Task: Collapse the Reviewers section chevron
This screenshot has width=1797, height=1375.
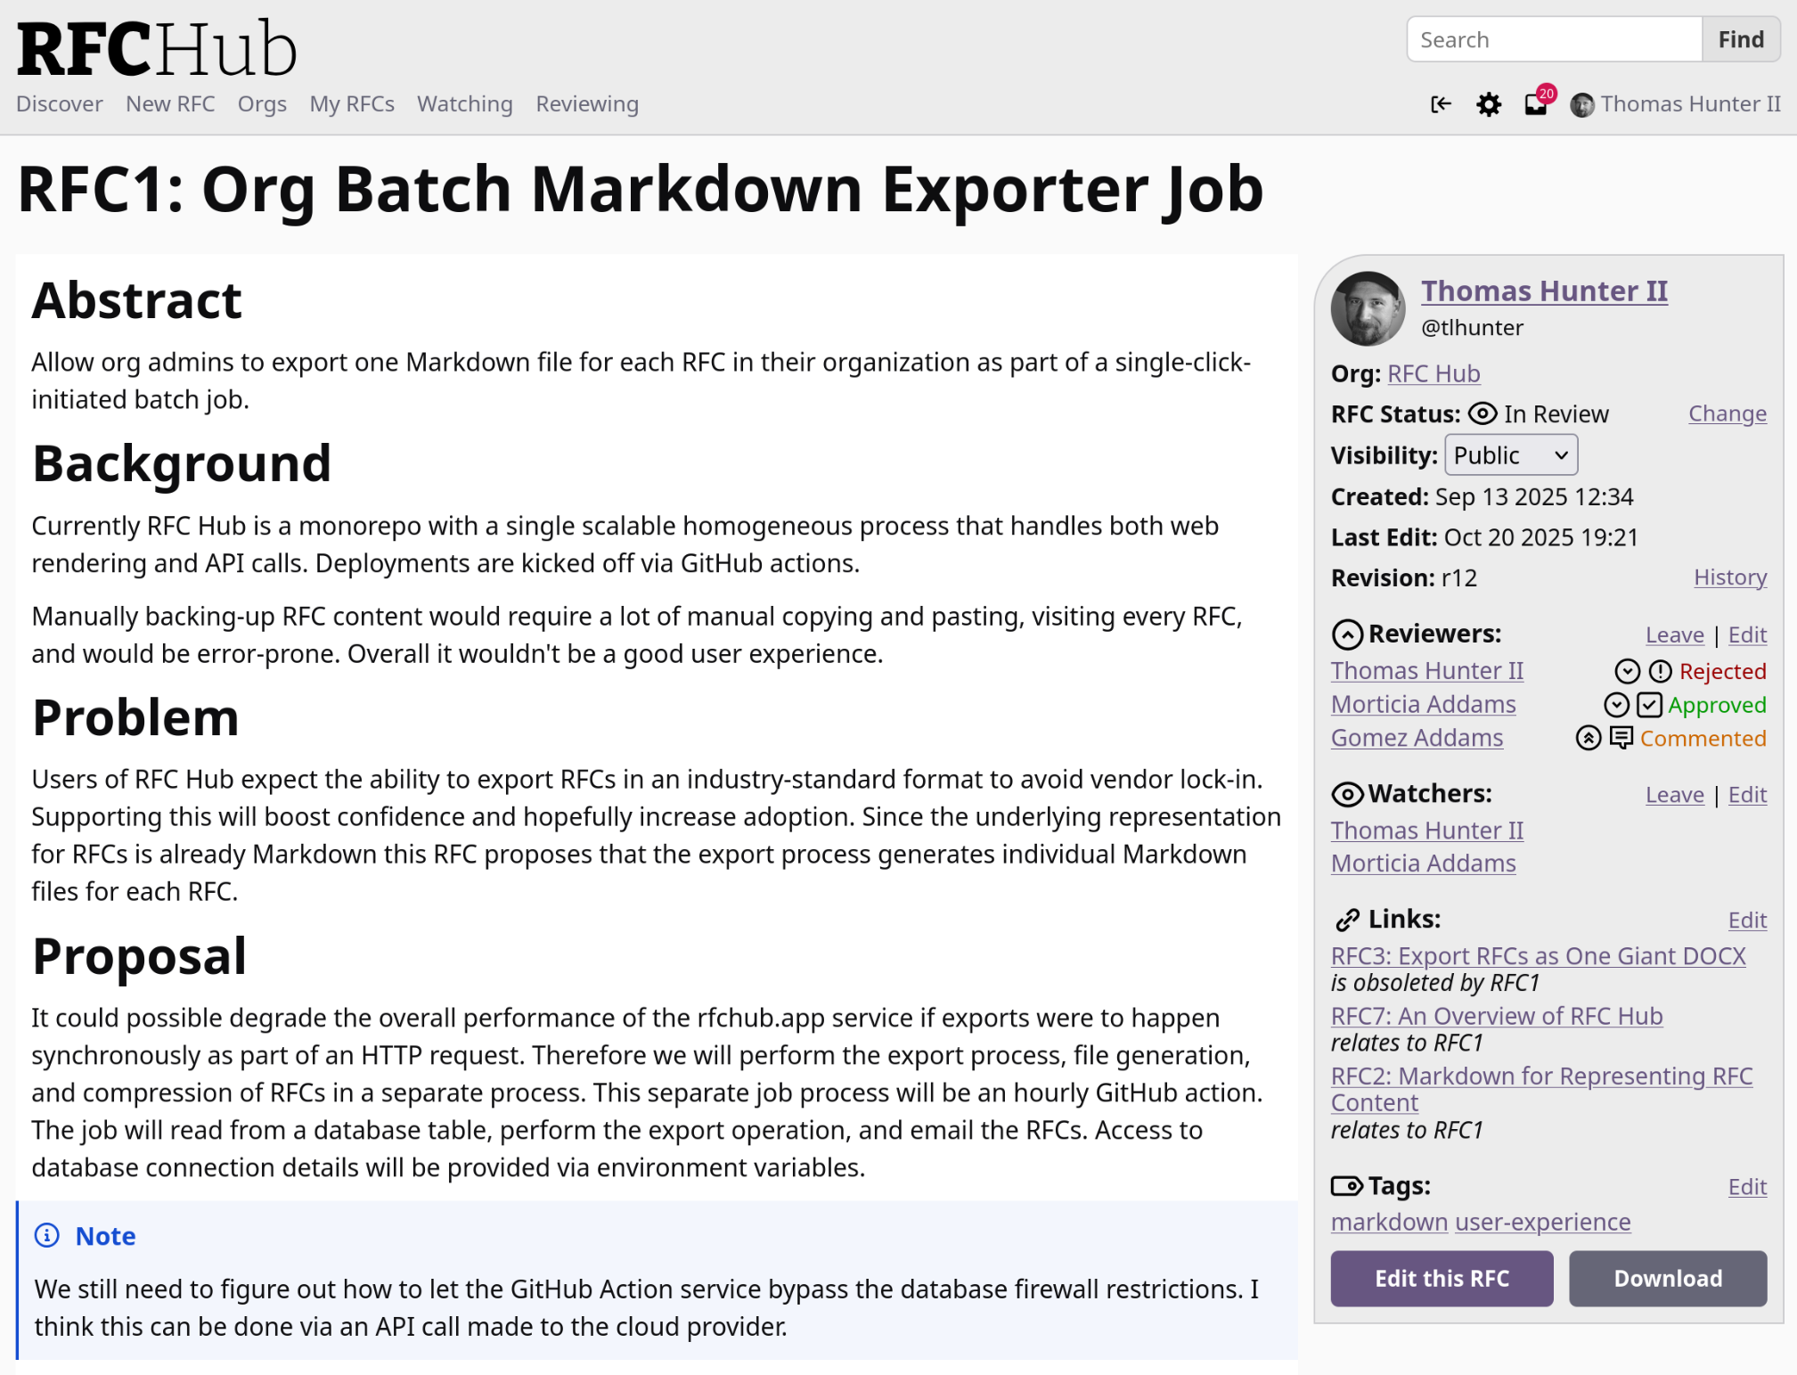Action: (x=1347, y=634)
